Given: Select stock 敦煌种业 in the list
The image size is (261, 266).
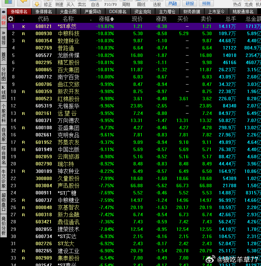Looking at the screenshot, I should coord(68,41).
